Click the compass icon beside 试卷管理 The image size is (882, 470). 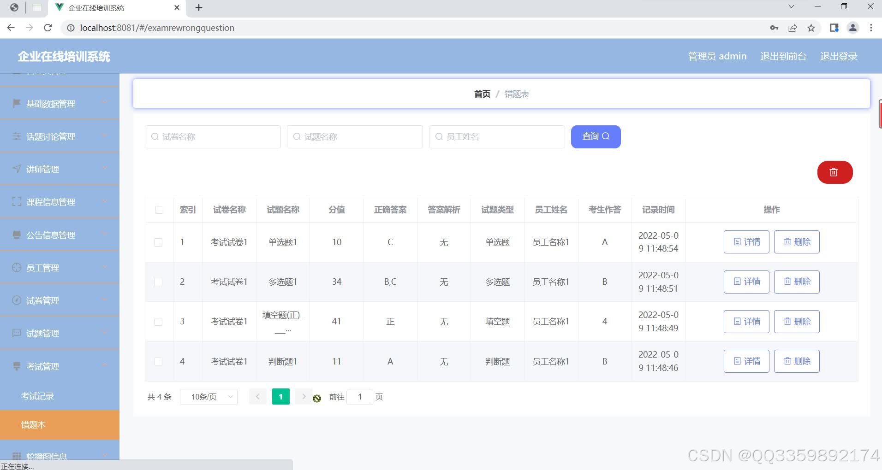point(17,300)
